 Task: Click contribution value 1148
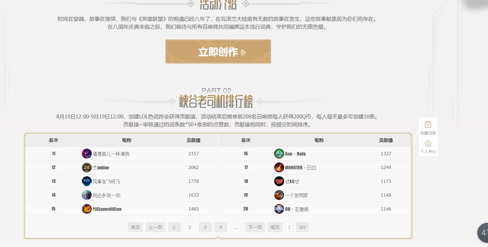point(386,195)
